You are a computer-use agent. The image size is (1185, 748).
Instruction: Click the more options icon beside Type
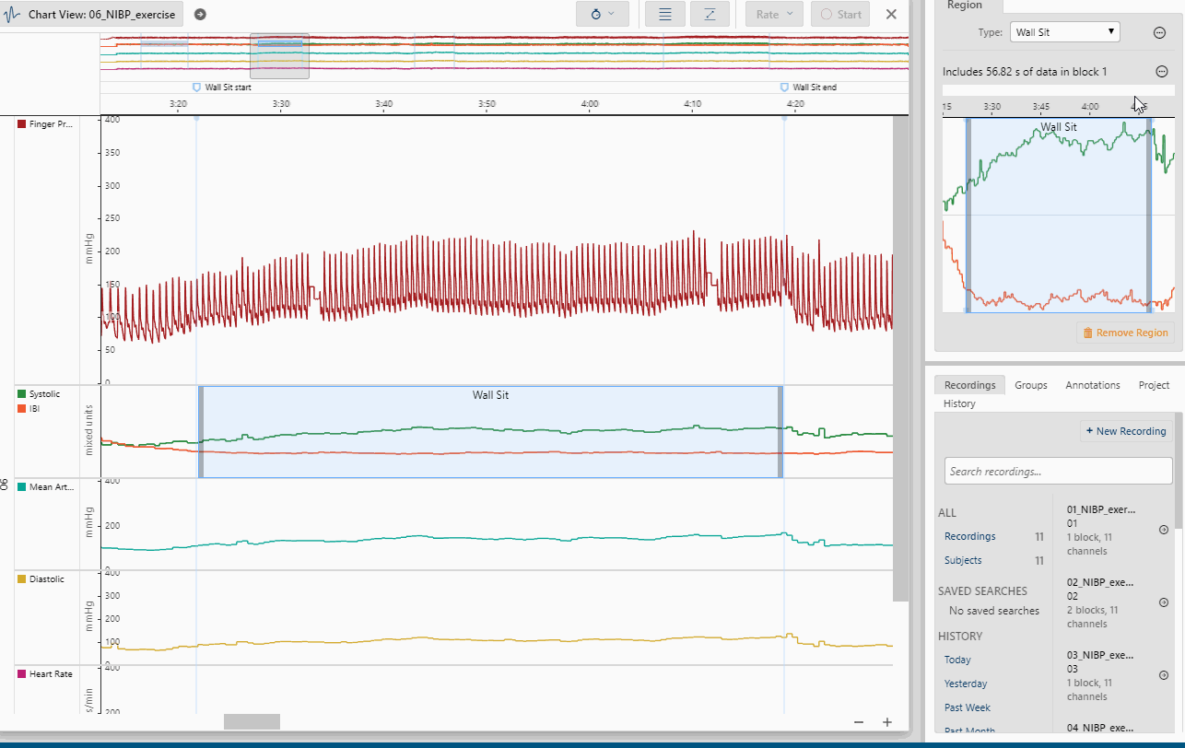coord(1159,32)
